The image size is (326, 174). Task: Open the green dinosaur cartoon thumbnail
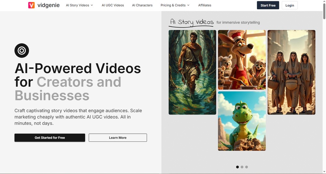point(242,121)
